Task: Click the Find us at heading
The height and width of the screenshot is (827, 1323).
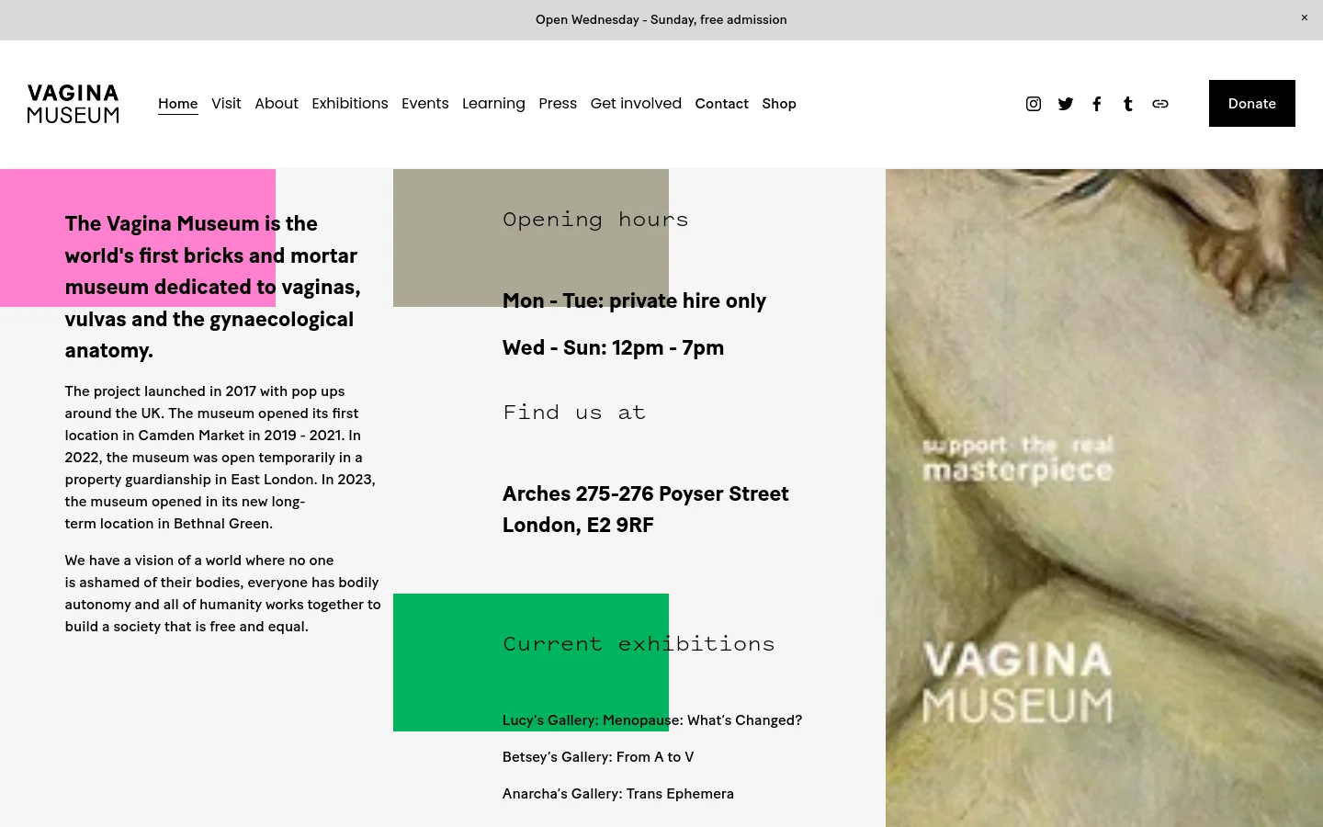Action: click(574, 413)
